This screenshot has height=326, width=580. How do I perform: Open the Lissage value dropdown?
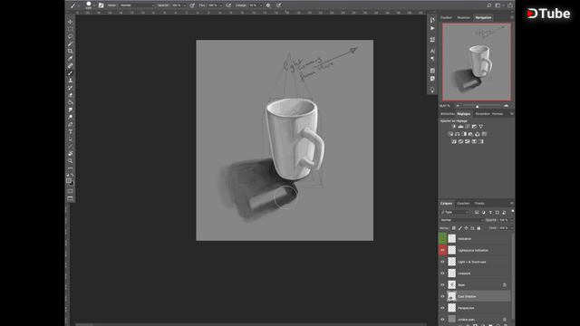click(261, 5)
